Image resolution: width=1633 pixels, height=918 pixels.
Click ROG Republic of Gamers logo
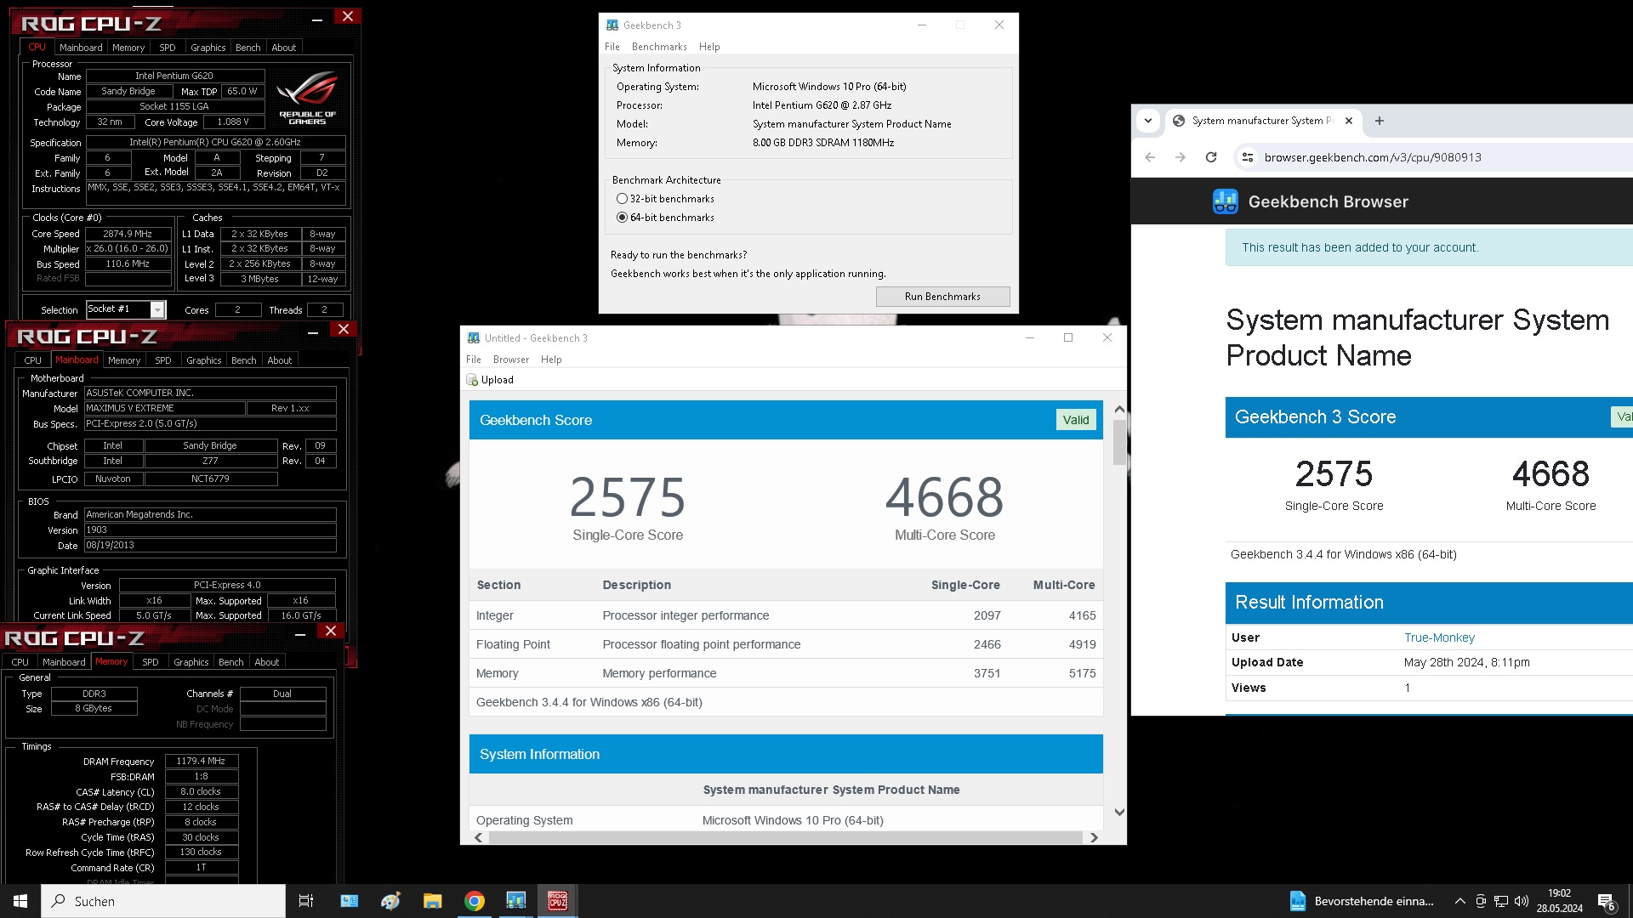307,99
